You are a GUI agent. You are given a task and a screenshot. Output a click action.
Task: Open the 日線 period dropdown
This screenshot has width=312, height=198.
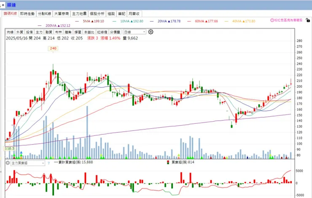point(134,32)
